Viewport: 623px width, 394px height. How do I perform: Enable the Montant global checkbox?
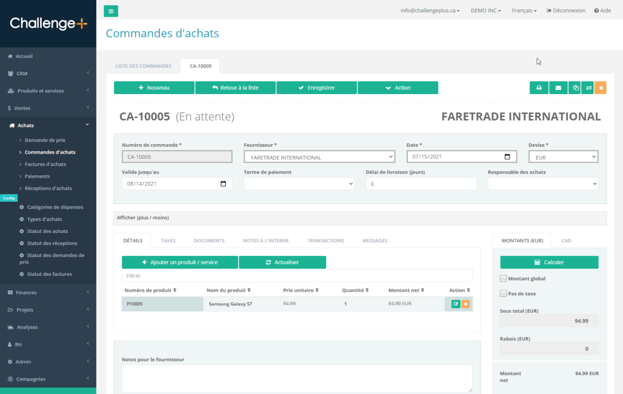(x=503, y=279)
